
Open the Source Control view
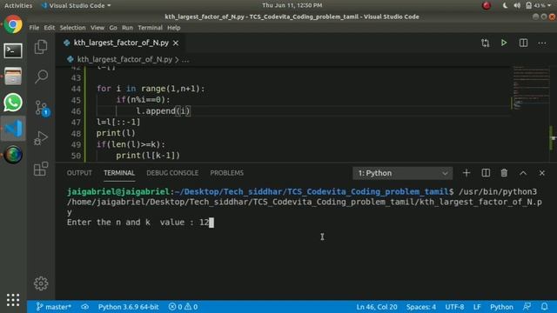click(x=42, y=108)
